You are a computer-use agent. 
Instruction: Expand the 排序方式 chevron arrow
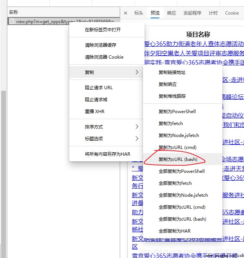pyautogui.click(x=137, y=127)
